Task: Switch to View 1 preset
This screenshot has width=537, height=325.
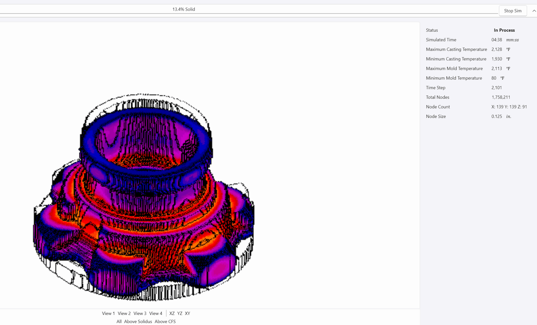Action: pos(108,313)
